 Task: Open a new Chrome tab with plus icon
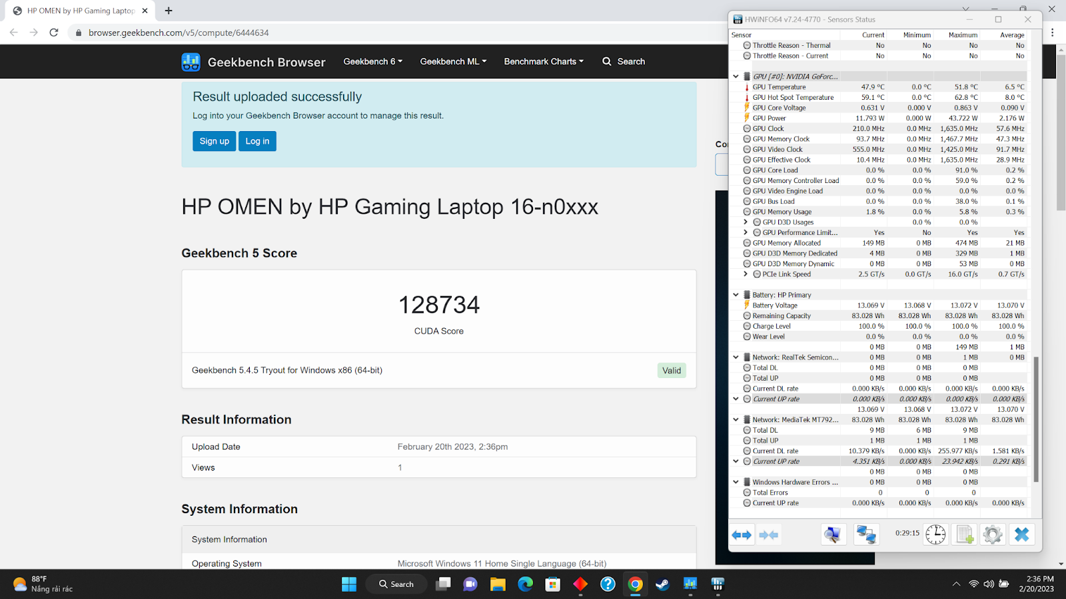pyautogui.click(x=169, y=11)
